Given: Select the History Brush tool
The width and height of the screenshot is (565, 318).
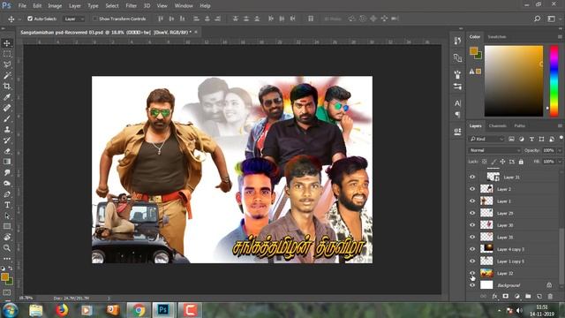Looking at the screenshot, I should pyautogui.click(x=7, y=140).
